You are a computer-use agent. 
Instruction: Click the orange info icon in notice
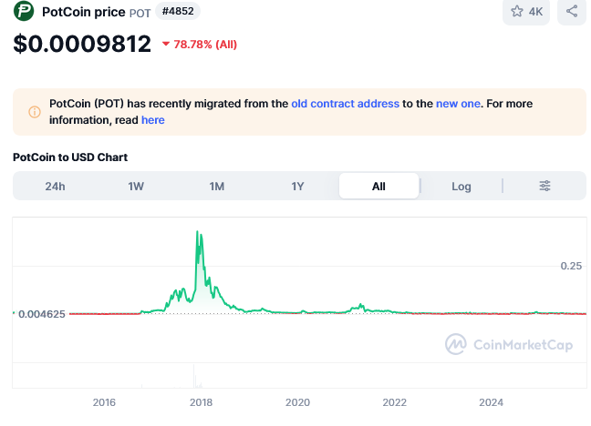[35, 112]
